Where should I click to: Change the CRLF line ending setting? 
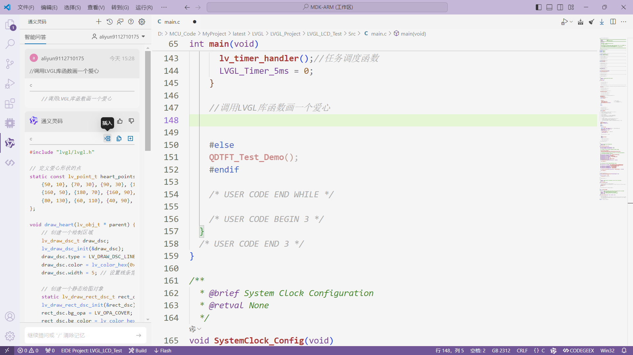(x=522, y=351)
